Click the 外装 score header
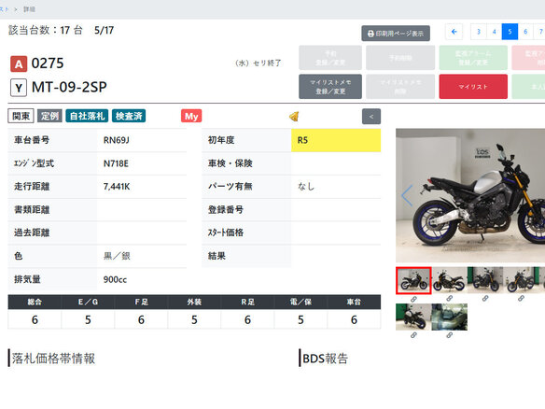 [194, 303]
